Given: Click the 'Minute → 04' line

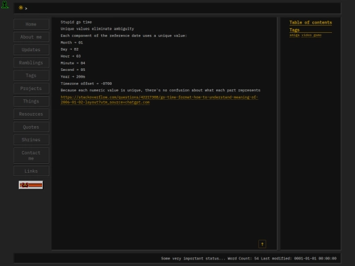Looking at the screenshot, I should click(73, 63).
